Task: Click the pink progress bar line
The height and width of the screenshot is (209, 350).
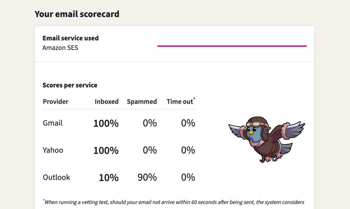Action: point(232,46)
